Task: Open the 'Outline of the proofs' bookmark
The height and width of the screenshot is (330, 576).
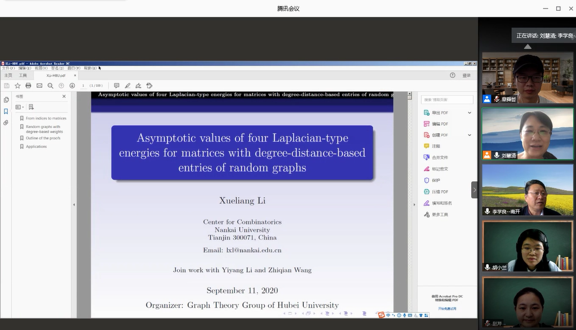Action: coord(43,138)
